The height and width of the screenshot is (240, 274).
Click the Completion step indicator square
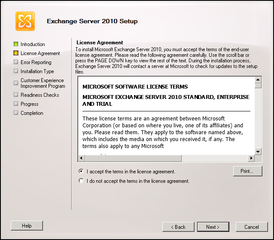16,113
